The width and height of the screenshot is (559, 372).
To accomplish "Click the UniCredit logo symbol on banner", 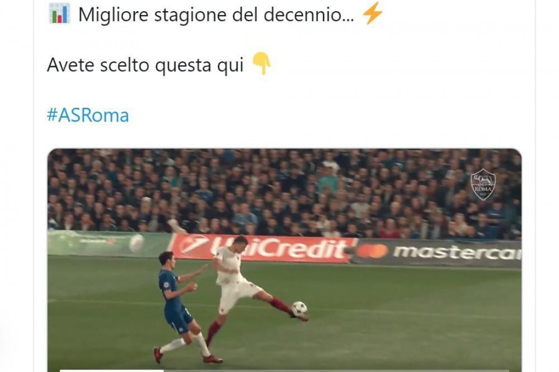I will click(x=193, y=244).
